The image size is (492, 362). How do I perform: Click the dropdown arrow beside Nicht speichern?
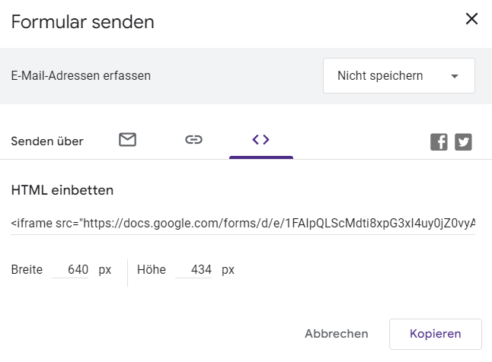pyautogui.click(x=455, y=76)
